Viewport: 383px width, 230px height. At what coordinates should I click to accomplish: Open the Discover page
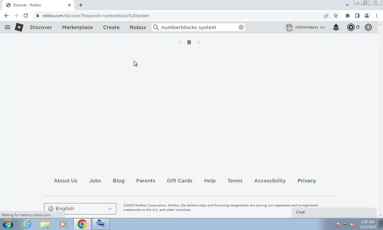point(41,27)
